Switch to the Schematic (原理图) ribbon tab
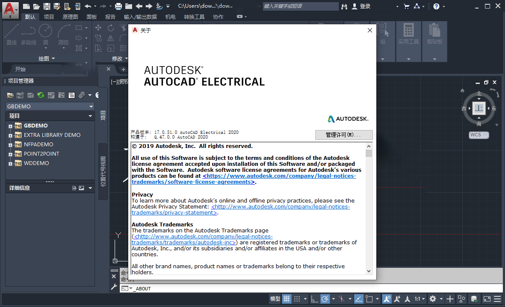This screenshot has width=505, height=307. pyautogui.click(x=70, y=17)
